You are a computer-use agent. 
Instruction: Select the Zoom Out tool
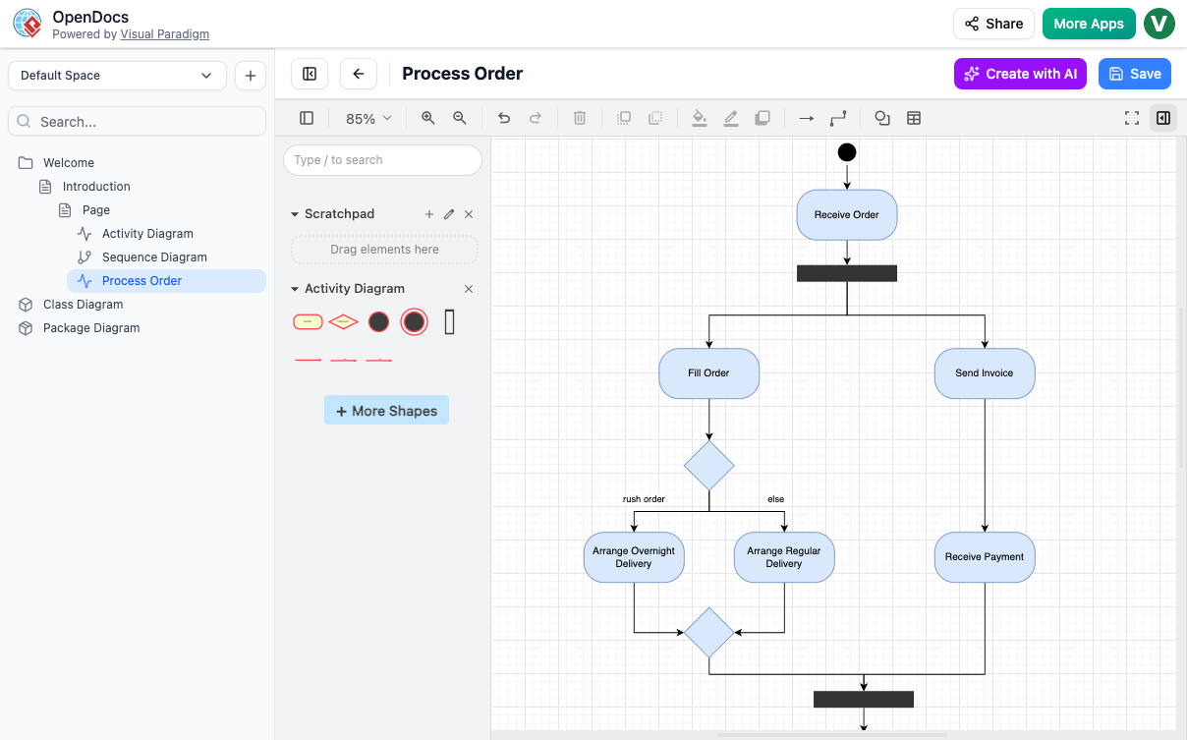[x=459, y=118]
